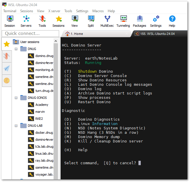The height and width of the screenshot is (182, 190).
Task: Collapse the DNUG-IONOS folder tree node
Action: tap(16, 98)
